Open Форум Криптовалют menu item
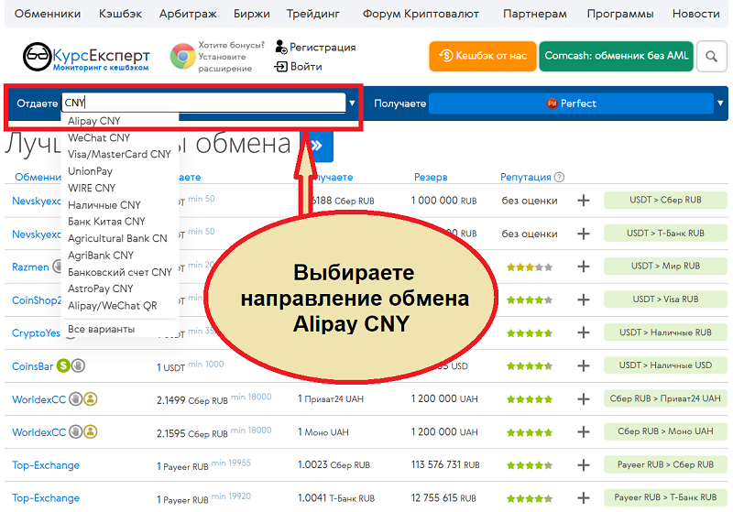This screenshot has width=733, height=512. (421, 14)
